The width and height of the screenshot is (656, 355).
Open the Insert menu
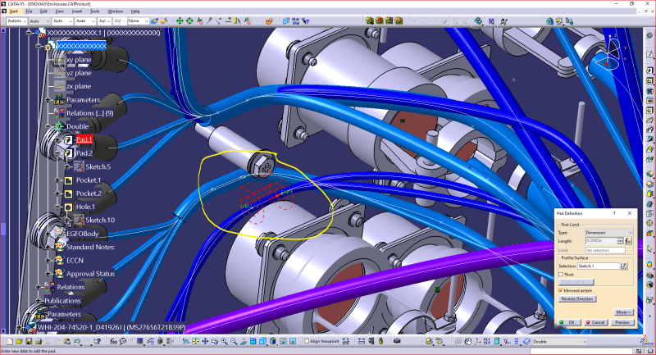76,11
